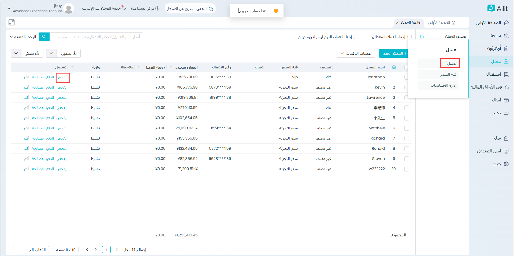Open the البحث المتقدم advanced search expander
The height and width of the screenshot is (256, 514).
click(23, 37)
